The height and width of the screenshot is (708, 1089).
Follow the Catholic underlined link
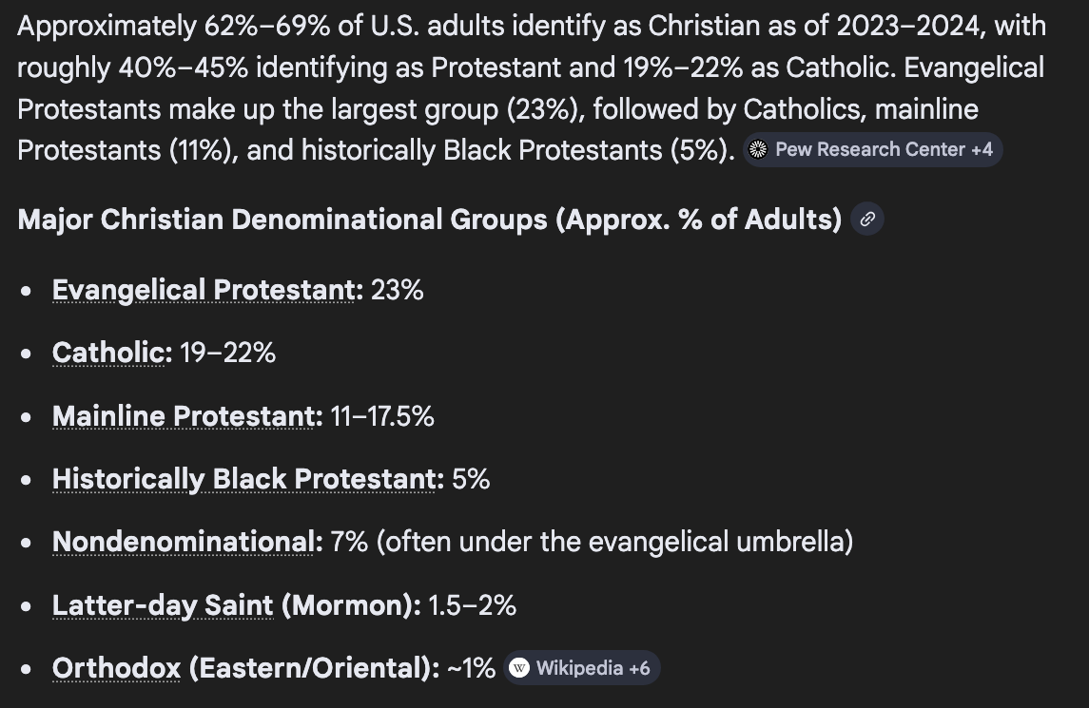[x=108, y=353]
